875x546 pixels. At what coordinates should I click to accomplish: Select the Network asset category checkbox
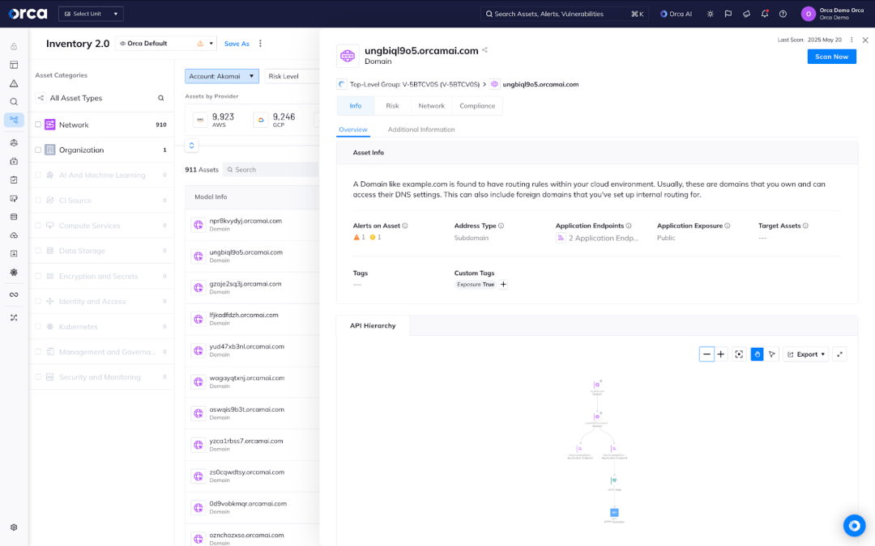(38, 124)
